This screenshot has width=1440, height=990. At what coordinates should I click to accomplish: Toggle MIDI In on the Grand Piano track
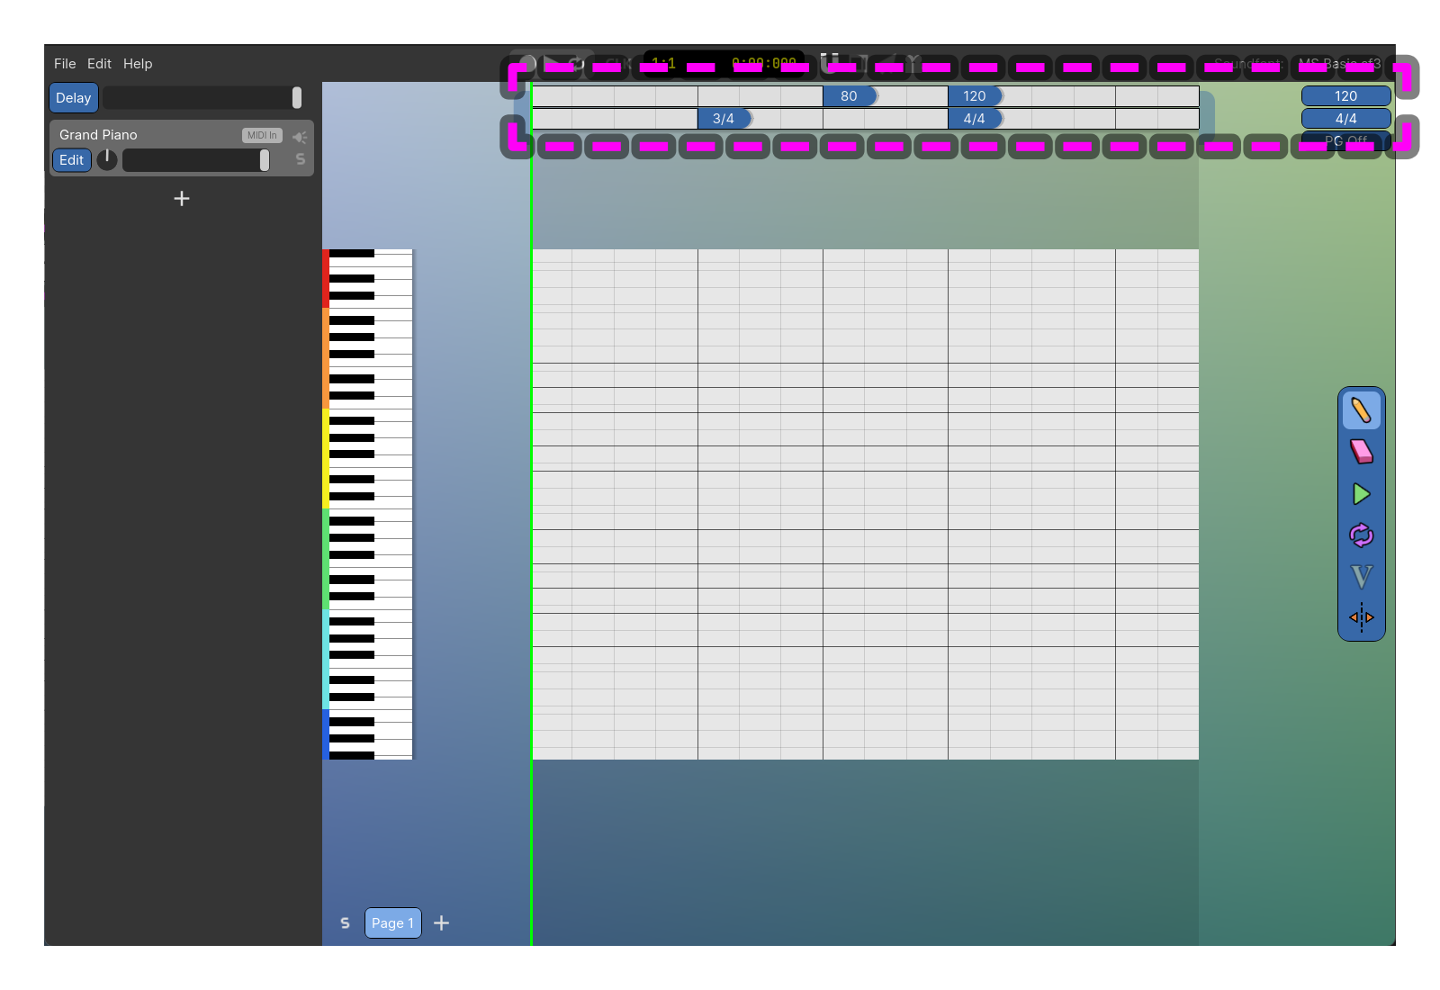(x=261, y=135)
